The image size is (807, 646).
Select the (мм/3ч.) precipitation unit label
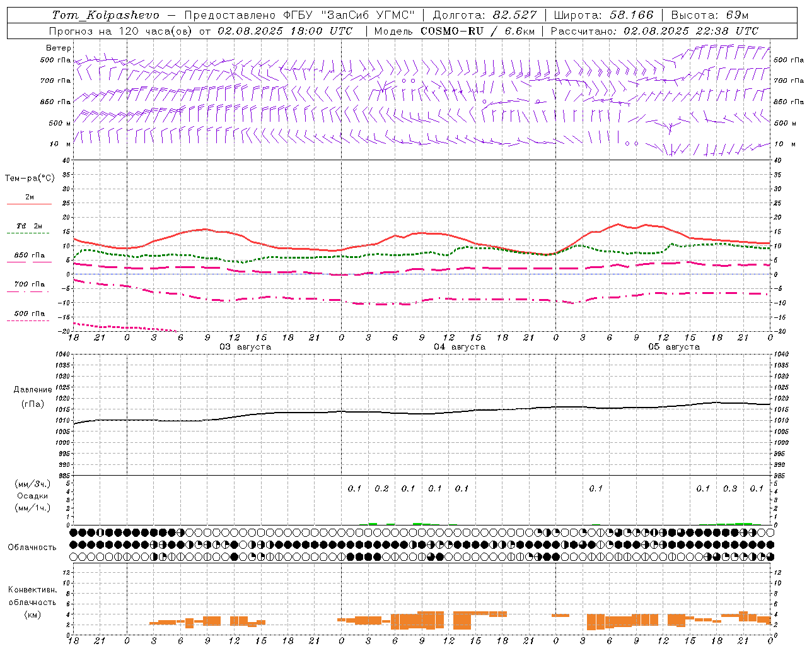point(33,484)
